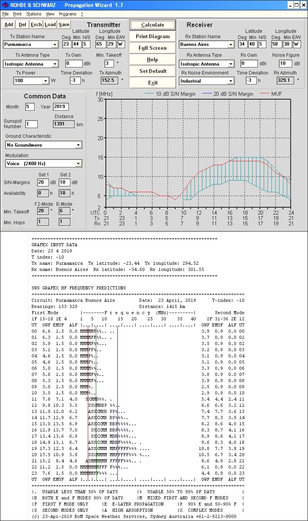308x521 pixels.
Task: Click the Set Default button
Action: pyautogui.click(x=152, y=71)
